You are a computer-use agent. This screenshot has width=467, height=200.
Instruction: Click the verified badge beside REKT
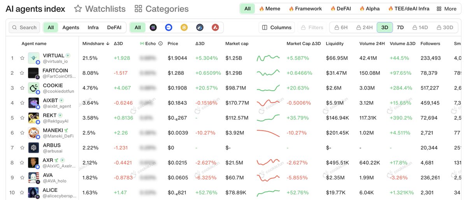[x=60, y=116]
